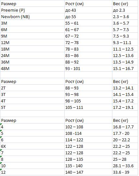Select the cell labeled Preemie (P)
Viewport: 139px width, 176px height.
click(32, 10)
